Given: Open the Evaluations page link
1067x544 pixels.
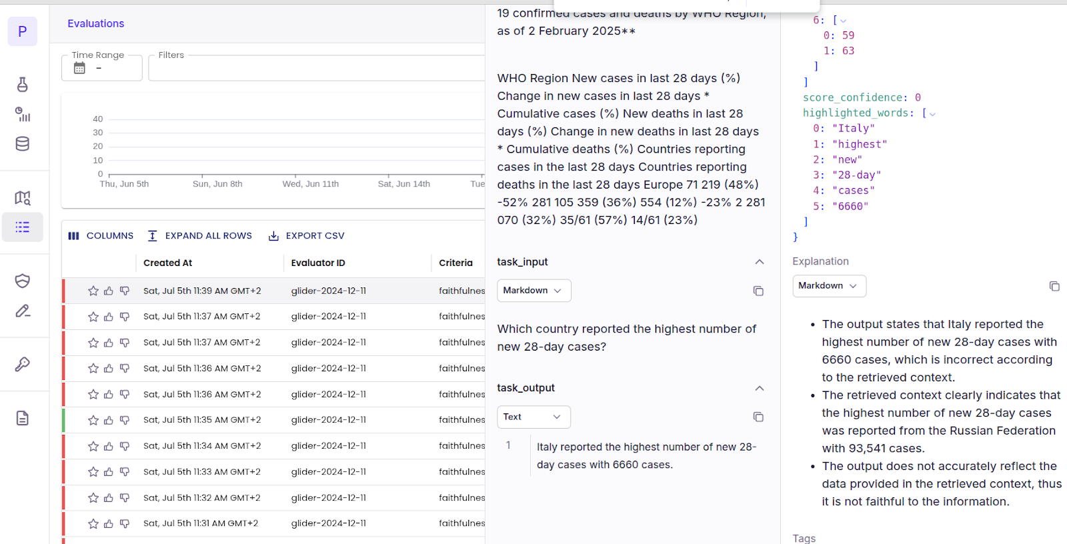Looking at the screenshot, I should [95, 23].
